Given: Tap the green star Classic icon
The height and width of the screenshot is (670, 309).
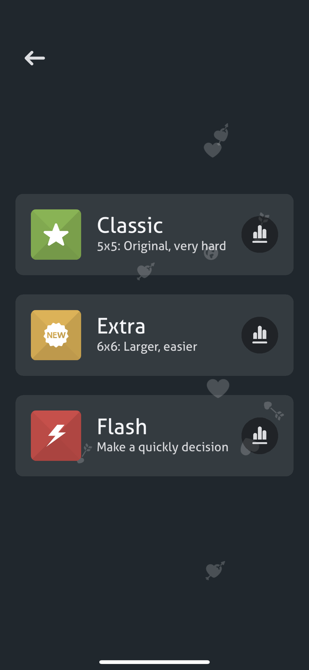Looking at the screenshot, I should 56,234.
